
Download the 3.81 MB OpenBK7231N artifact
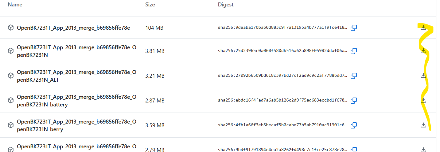(x=423, y=50)
